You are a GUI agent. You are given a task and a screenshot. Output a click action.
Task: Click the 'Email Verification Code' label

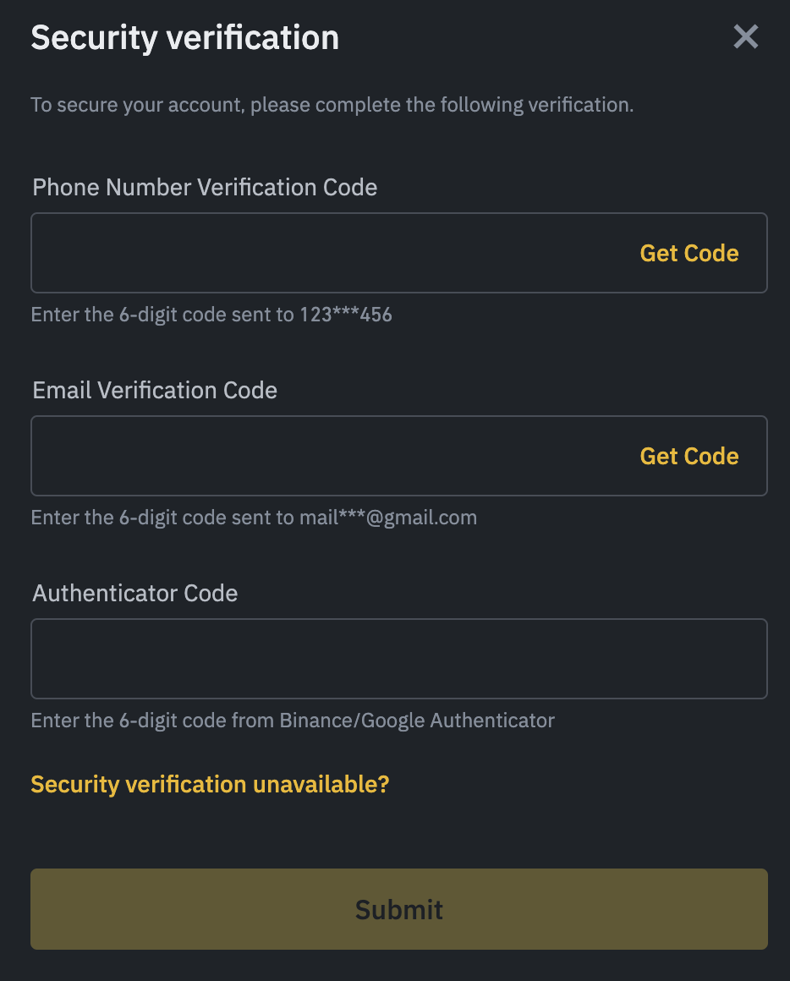pos(155,390)
